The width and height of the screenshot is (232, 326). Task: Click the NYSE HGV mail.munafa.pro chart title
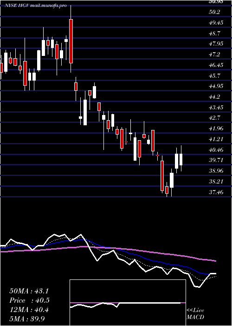36,6
